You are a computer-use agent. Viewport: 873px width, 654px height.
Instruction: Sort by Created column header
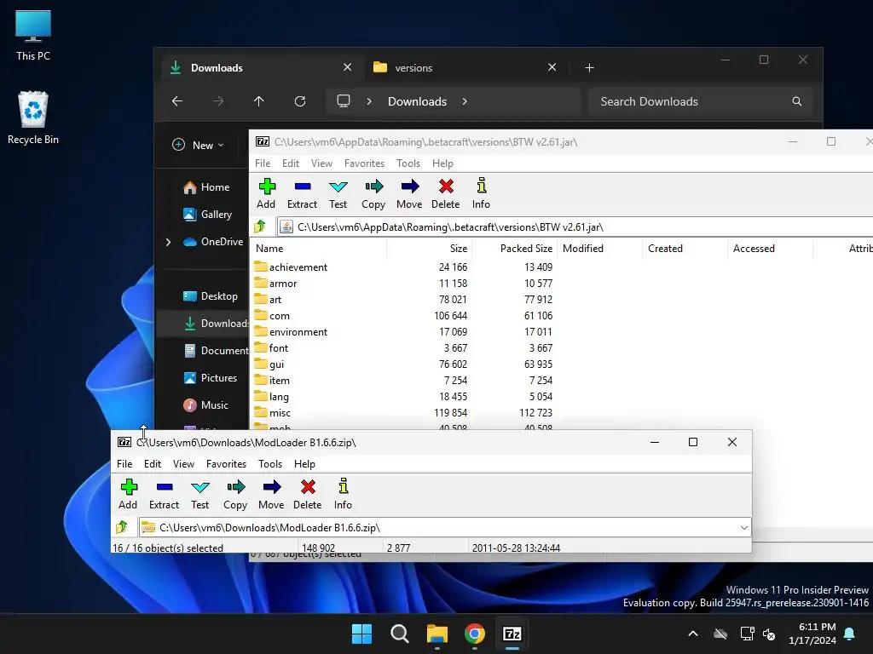click(x=685, y=249)
